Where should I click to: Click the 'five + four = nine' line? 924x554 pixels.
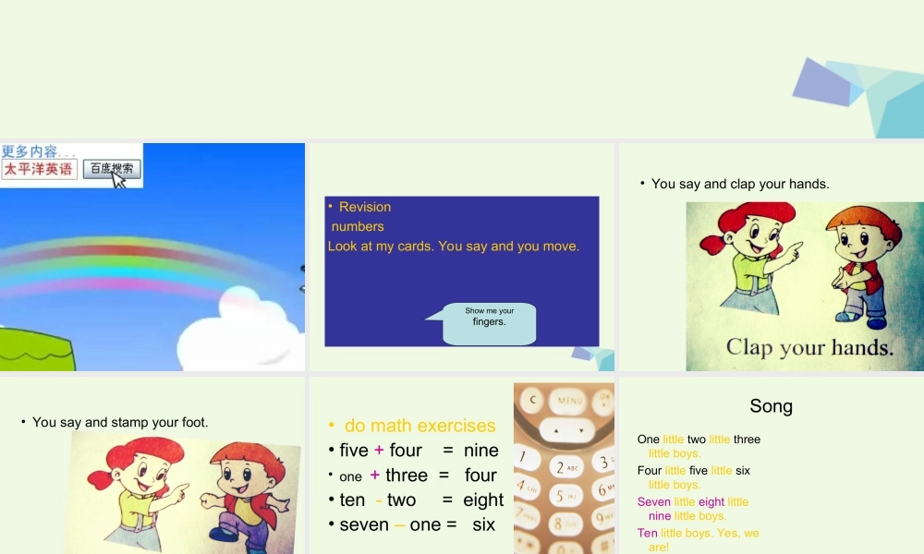[x=419, y=451]
